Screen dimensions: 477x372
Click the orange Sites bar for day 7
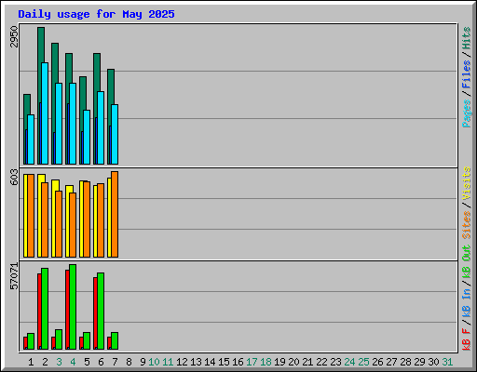115,214
